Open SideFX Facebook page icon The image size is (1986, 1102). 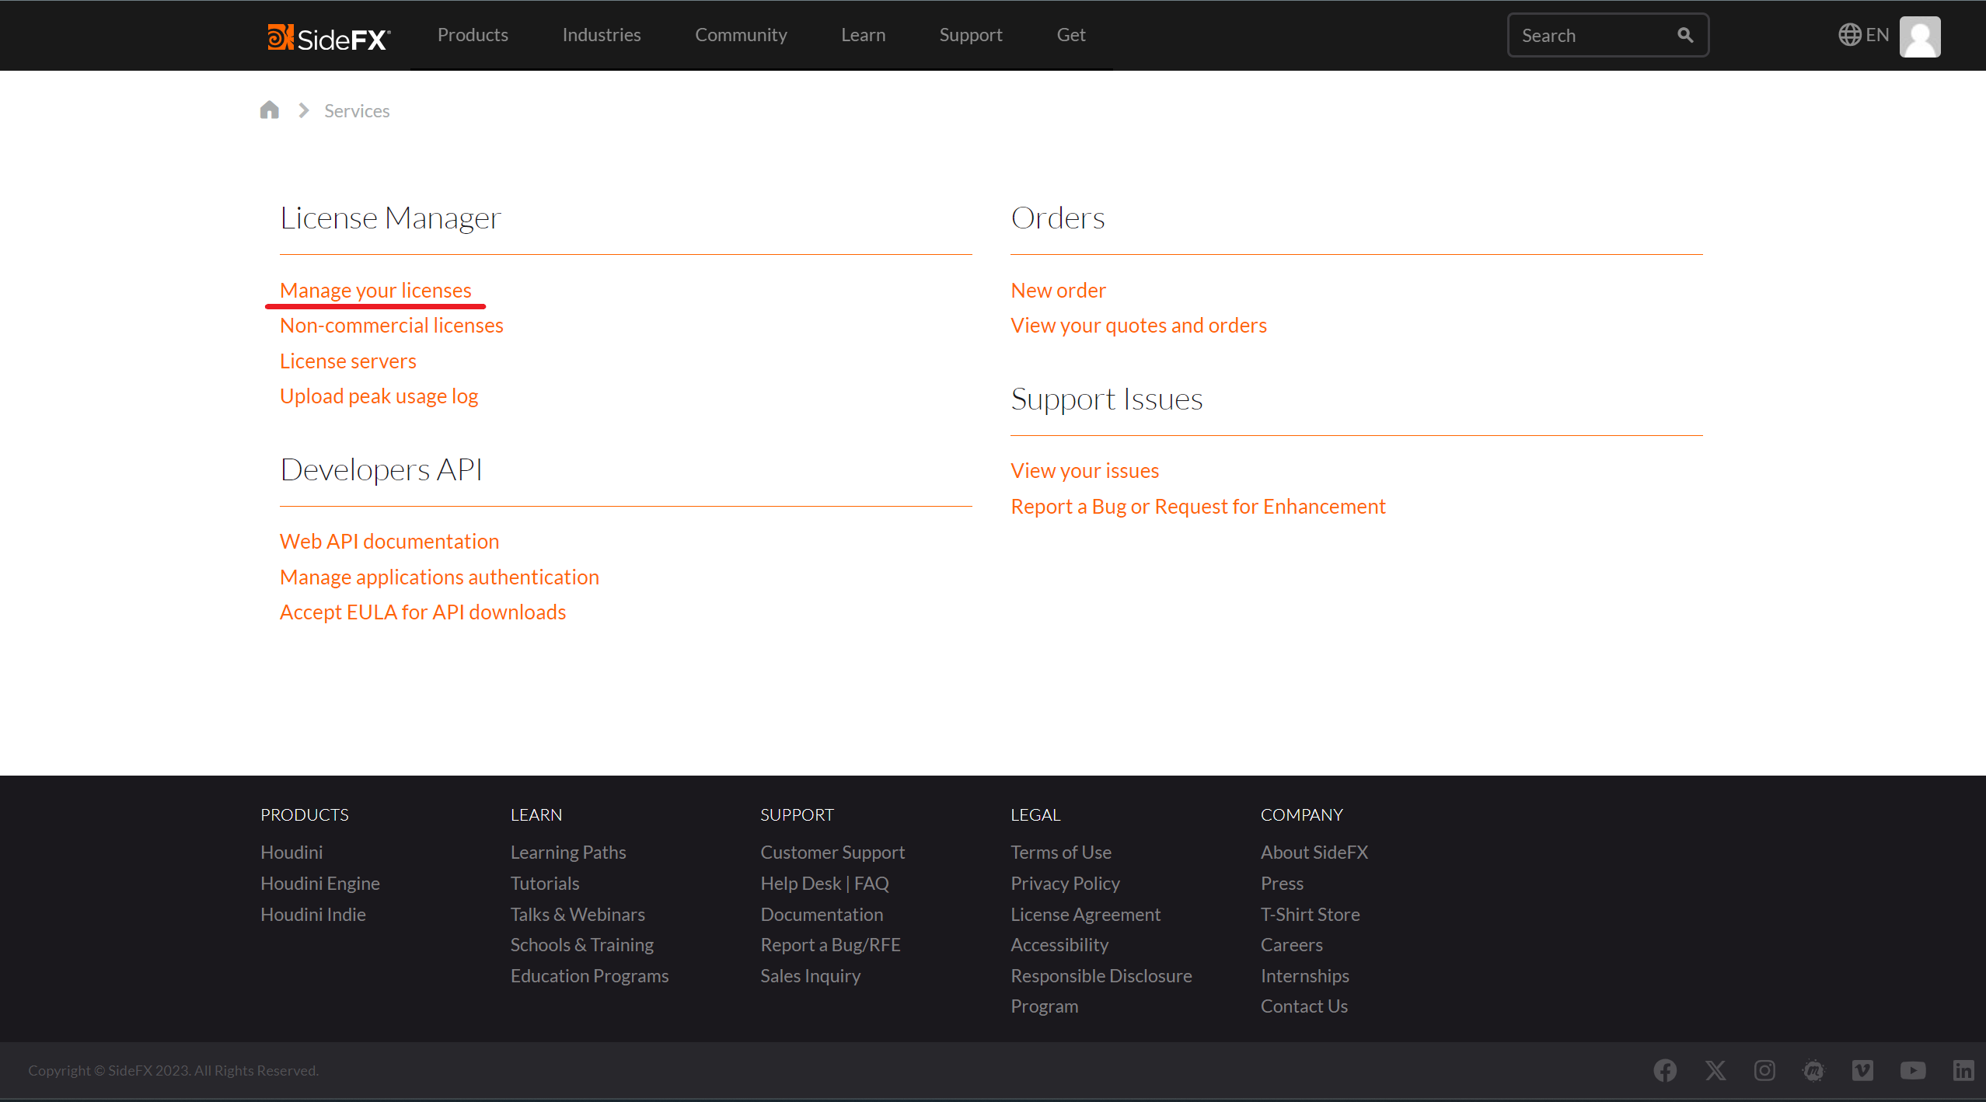[x=1665, y=1070]
